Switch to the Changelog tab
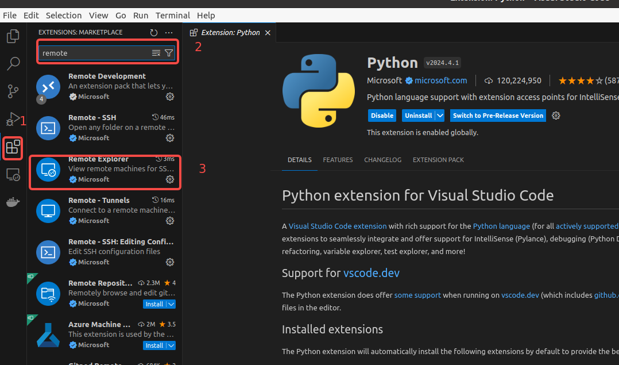 [x=382, y=160]
